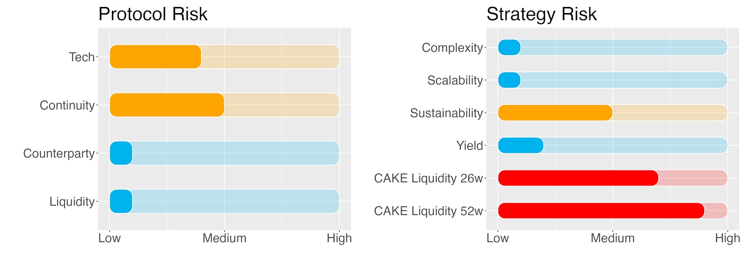
Task: Click the Sustainability orange bar
Action: 555,113
